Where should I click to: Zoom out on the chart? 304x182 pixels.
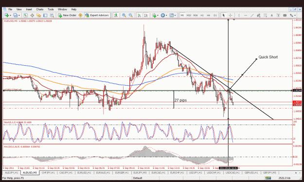131,15
